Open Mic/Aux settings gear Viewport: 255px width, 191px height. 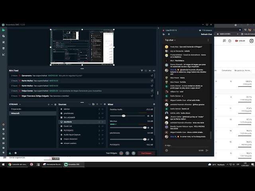[152, 128]
